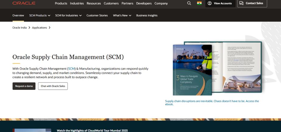Open the Company menu

tap(161, 3)
